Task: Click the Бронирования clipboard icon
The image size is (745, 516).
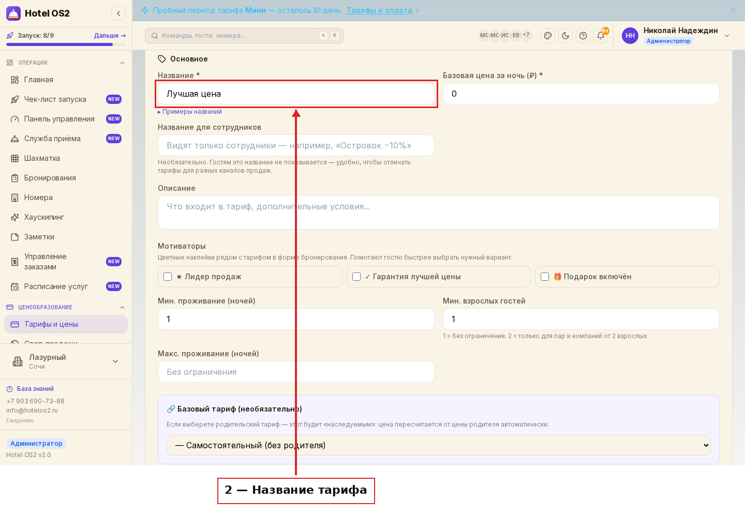Action: coord(14,178)
